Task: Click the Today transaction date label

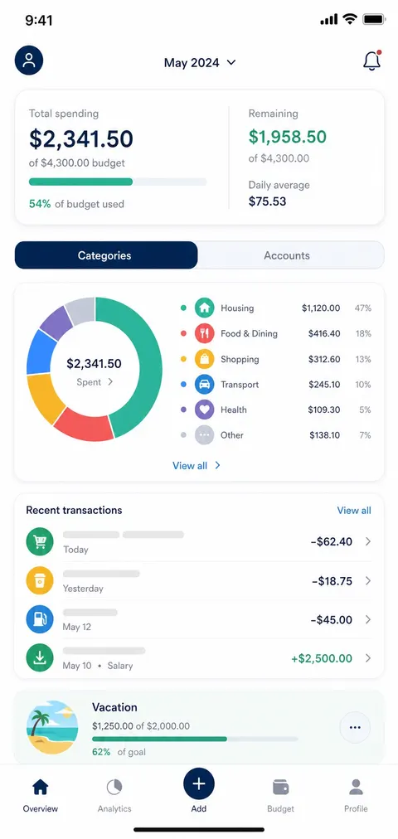Action: pyautogui.click(x=75, y=550)
